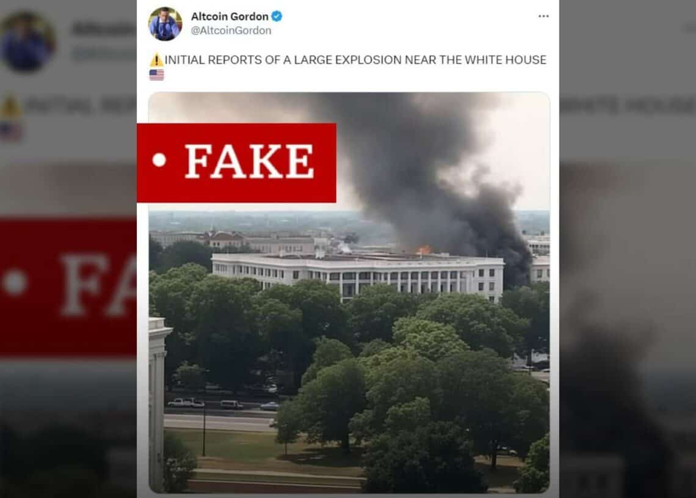The width and height of the screenshot is (696, 498).
Task: Click the warning sign emoji in the tweet
Action: (x=156, y=59)
